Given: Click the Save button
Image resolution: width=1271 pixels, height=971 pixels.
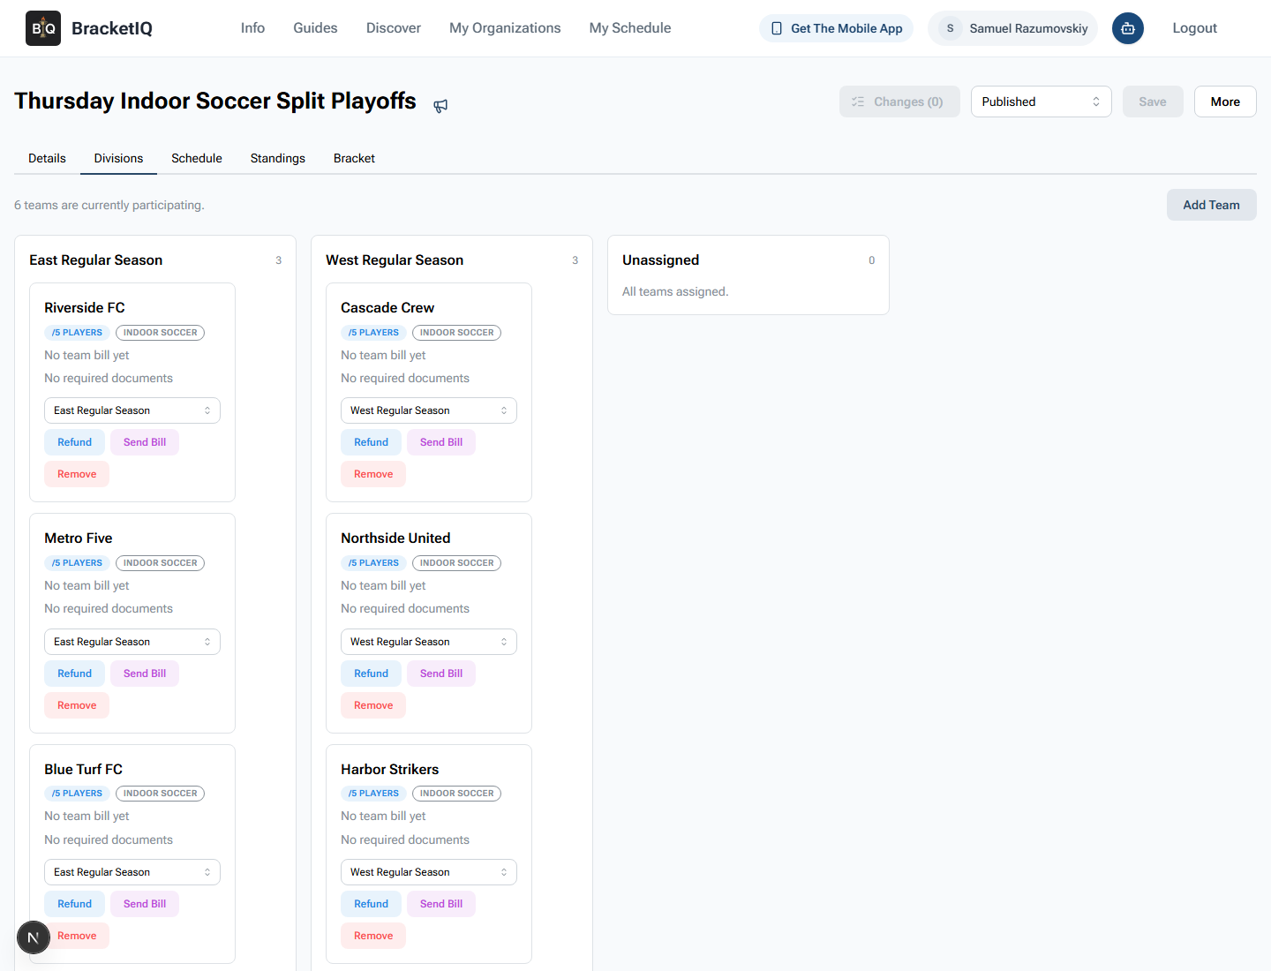Looking at the screenshot, I should click(x=1153, y=102).
